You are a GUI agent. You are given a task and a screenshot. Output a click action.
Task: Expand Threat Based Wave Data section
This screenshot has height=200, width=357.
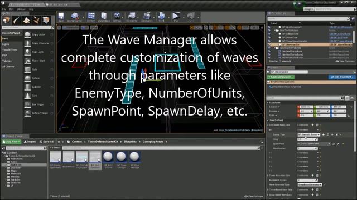pos(268,189)
